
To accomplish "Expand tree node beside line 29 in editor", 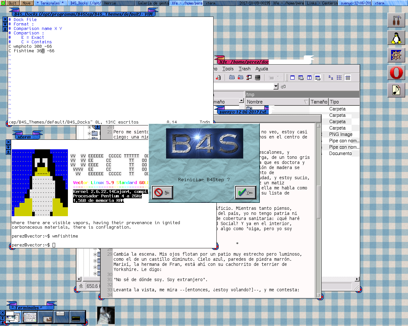I will coord(95,254).
